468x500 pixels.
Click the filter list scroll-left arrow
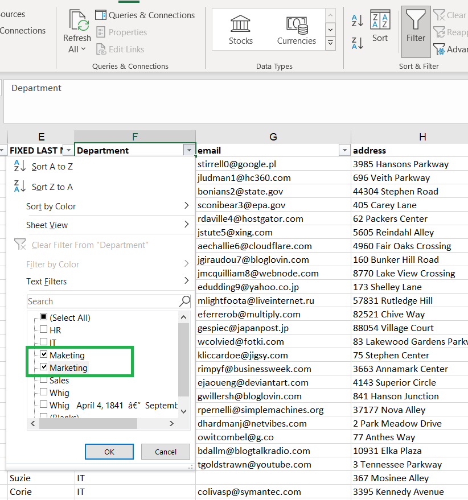pyautogui.click(x=33, y=423)
